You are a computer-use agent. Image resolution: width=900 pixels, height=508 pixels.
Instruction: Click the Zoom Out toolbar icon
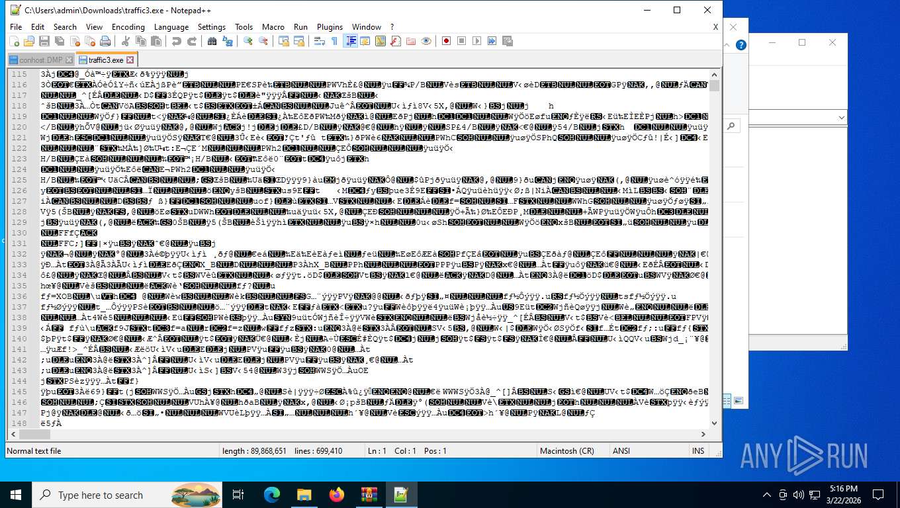(263, 41)
